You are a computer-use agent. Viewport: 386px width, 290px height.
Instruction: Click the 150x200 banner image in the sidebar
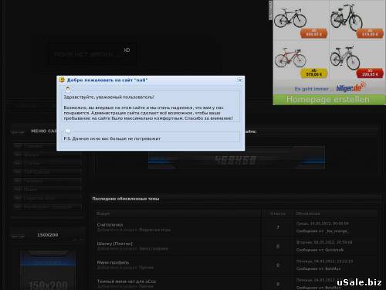tap(48, 271)
